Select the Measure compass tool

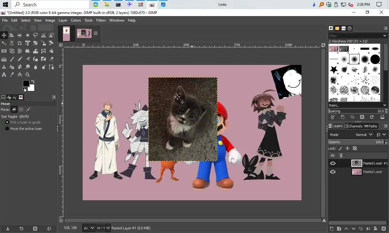20,75
